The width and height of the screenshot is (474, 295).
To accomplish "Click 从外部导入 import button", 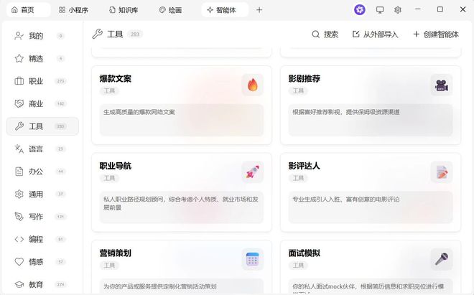I will [x=375, y=34].
